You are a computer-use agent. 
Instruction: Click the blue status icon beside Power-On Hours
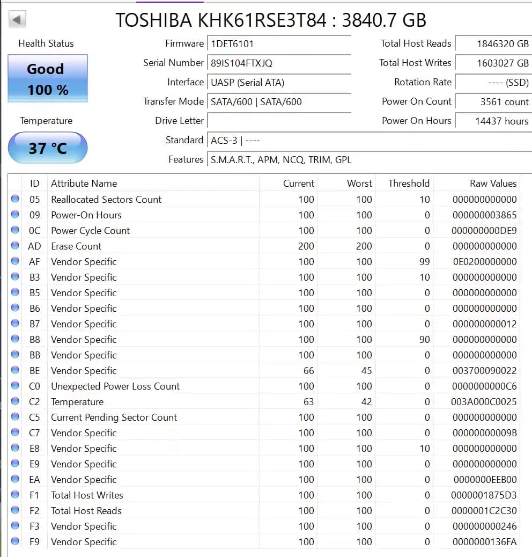point(14,215)
